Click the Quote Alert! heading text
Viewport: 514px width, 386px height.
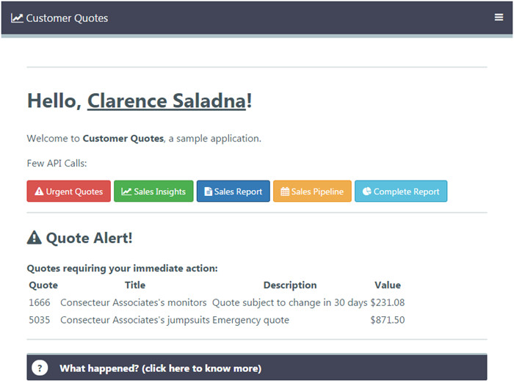click(89, 238)
